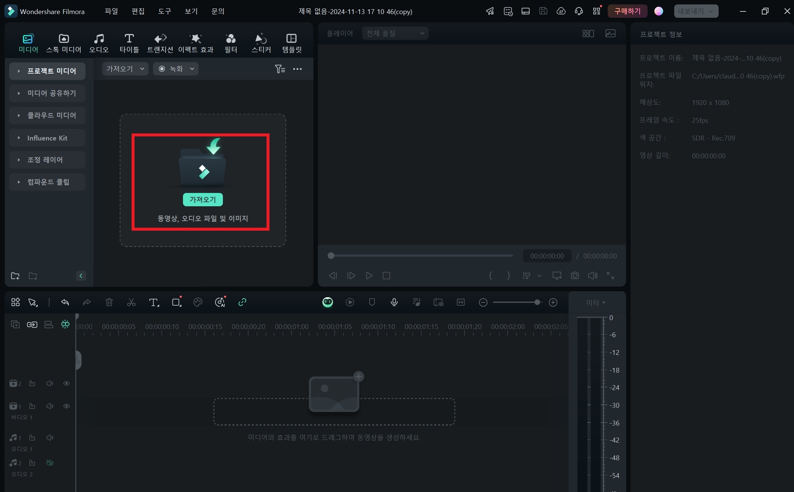Switch to the 스티커 tab
Image resolution: width=794 pixels, height=492 pixels.
[x=261, y=43]
